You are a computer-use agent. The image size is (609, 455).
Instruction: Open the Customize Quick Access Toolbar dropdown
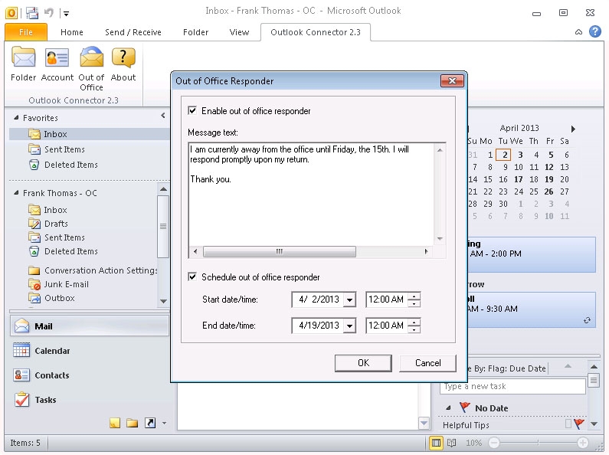click(x=67, y=14)
